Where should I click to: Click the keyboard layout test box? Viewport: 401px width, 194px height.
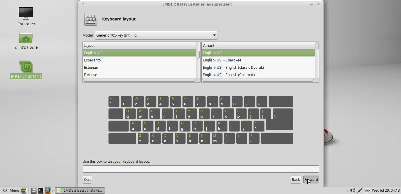[201, 169]
